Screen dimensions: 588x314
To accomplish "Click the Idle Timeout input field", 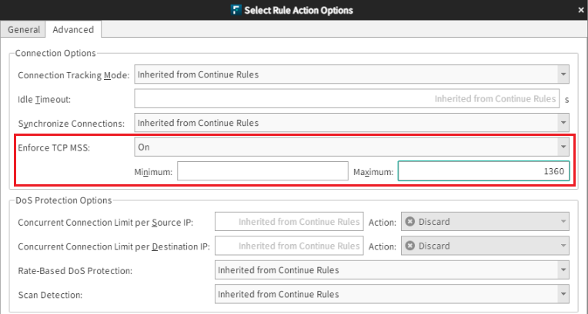I will [x=346, y=99].
